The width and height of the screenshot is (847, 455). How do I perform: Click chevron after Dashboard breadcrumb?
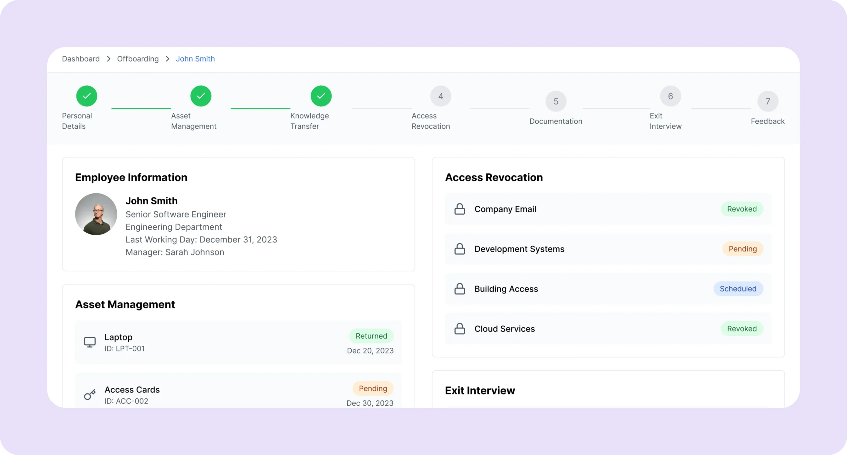[109, 59]
